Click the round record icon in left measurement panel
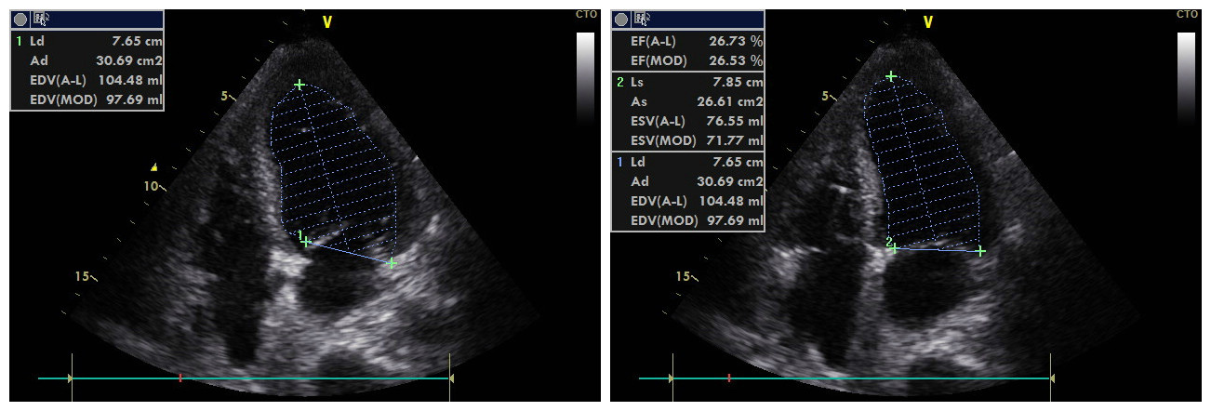 point(20,19)
